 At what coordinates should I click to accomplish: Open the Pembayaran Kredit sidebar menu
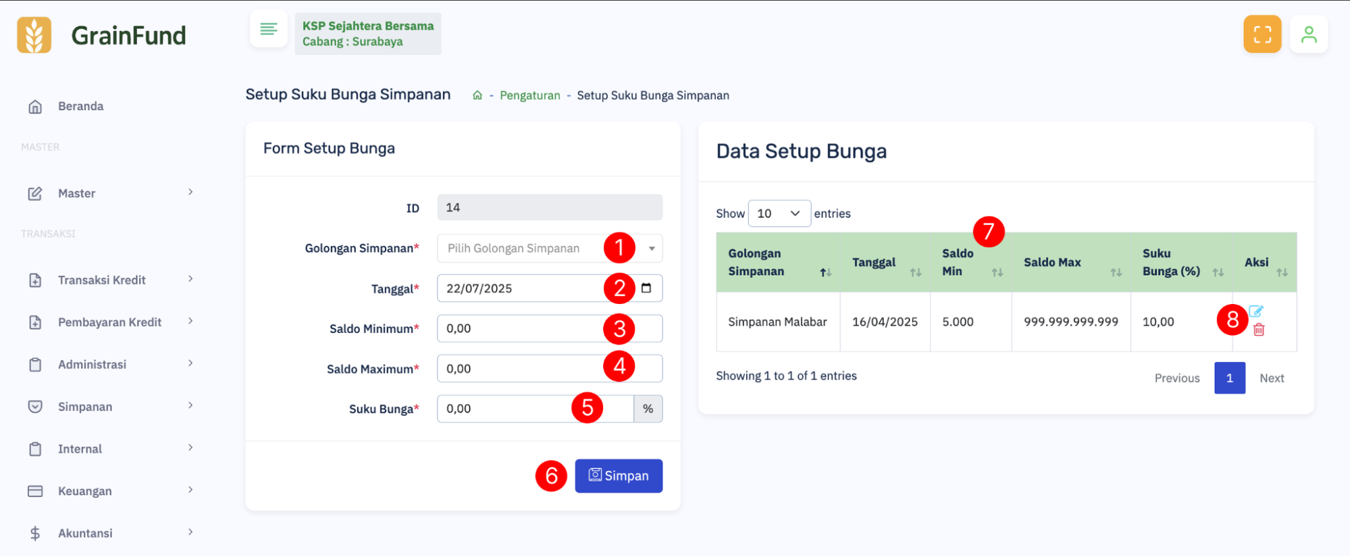click(x=109, y=322)
